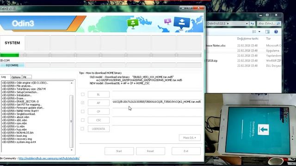The width and height of the screenshot is (296, 166).
Task: Select the 71019.zip file in Explorer
Action: pyautogui.click(x=244, y=60)
